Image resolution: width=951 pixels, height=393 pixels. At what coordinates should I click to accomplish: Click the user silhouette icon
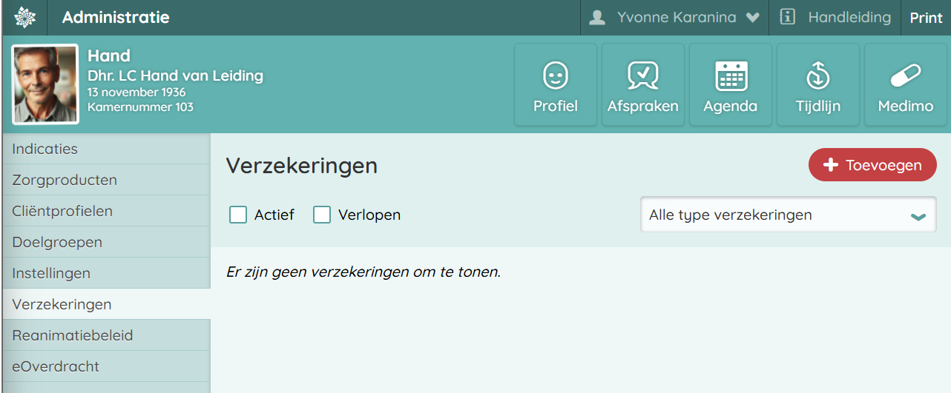(x=597, y=17)
